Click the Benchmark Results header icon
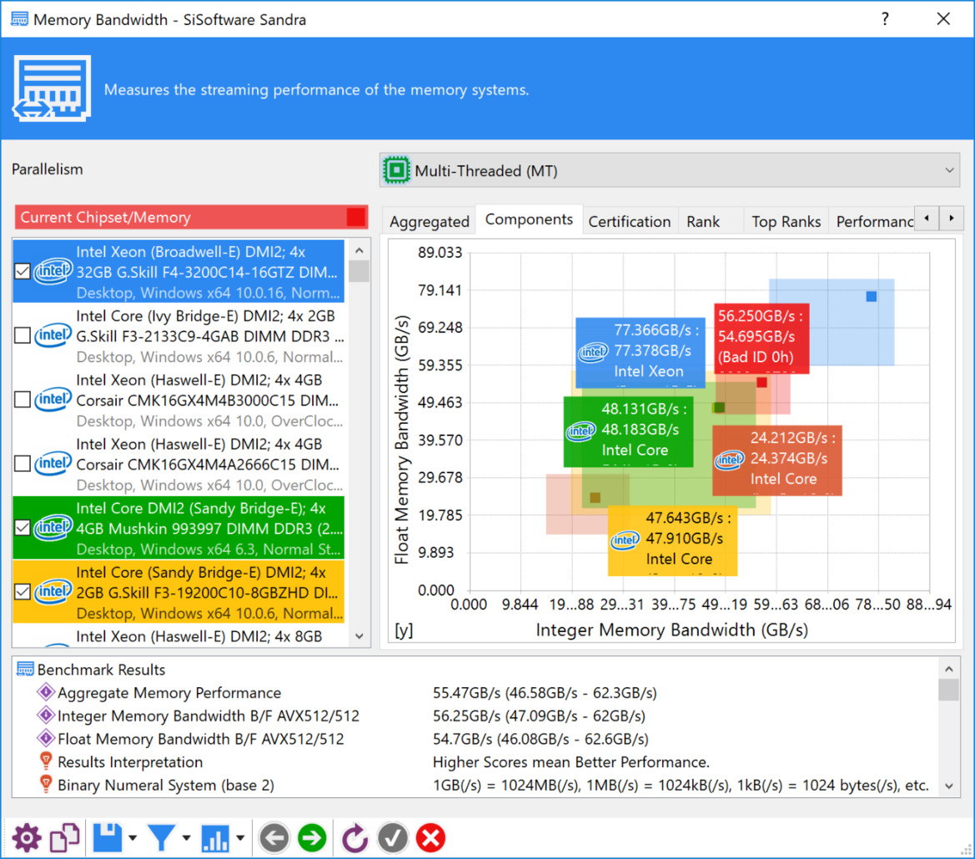This screenshot has width=975, height=859. (26, 670)
